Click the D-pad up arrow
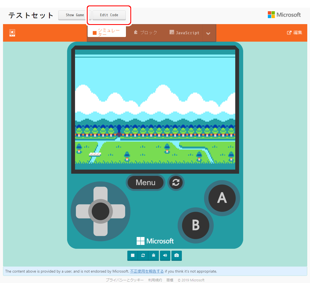310x283 pixels. (x=101, y=193)
